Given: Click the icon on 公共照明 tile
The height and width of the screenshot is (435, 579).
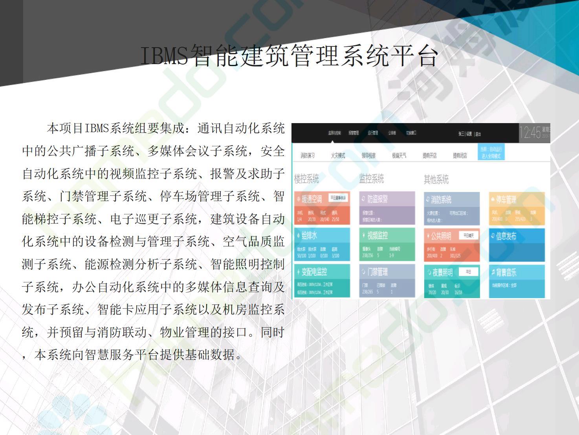Looking at the screenshot, I should pyautogui.click(x=428, y=236).
